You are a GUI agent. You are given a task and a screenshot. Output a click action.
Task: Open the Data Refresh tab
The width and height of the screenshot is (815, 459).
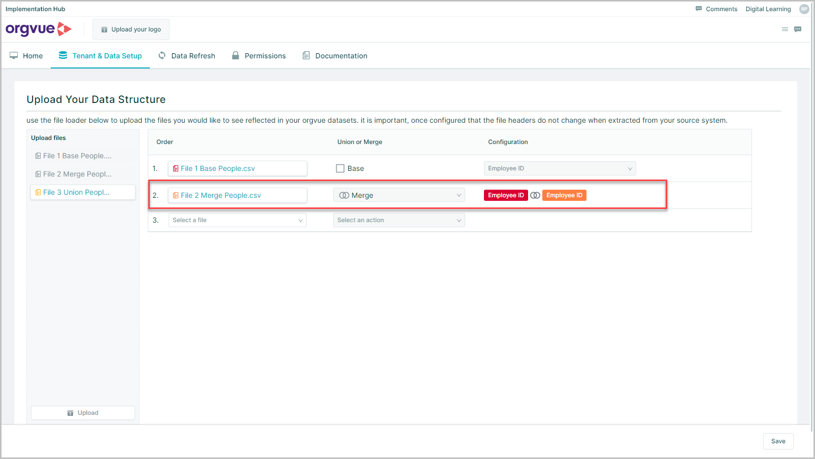coord(186,56)
